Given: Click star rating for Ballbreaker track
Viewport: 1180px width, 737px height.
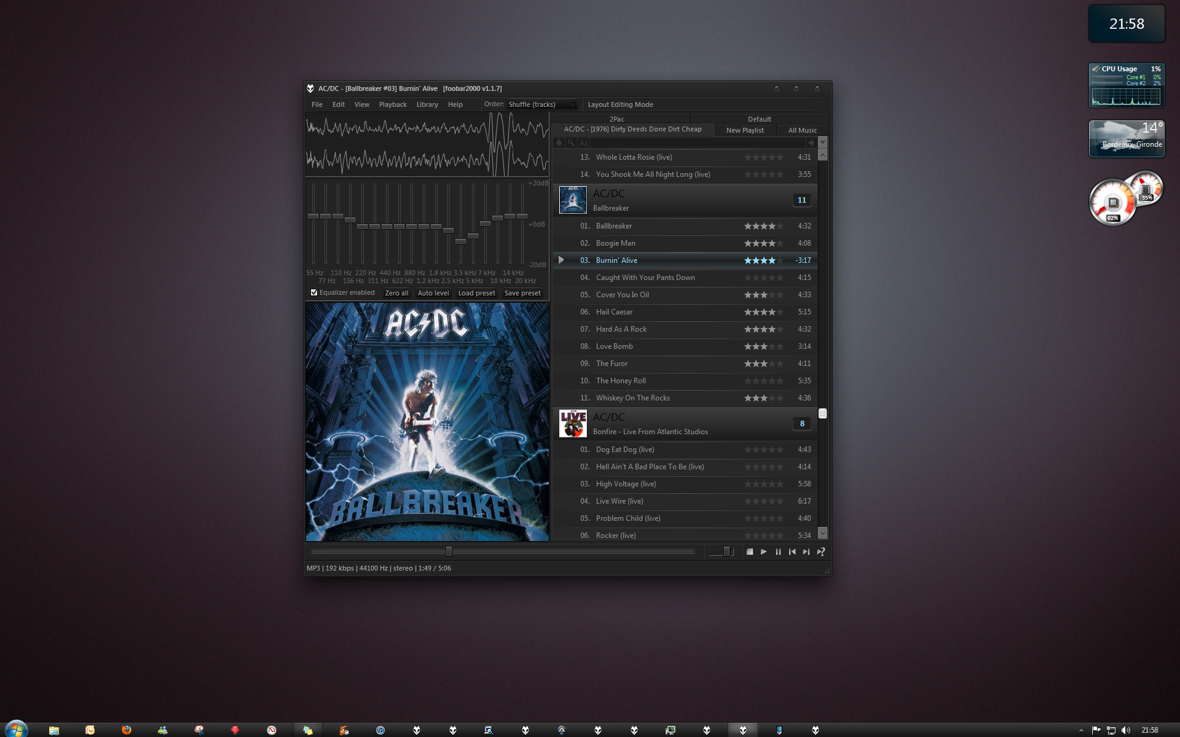Looking at the screenshot, I should pyautogui.click(x=764, y=226).
